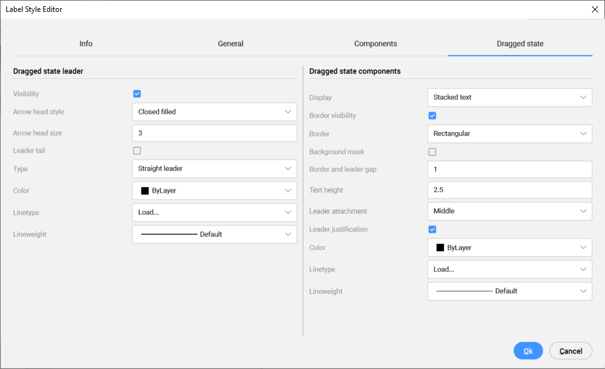Viewport: 605px width, 369px height.
Task: Click the Text height input field
Action: coord(509,190)
